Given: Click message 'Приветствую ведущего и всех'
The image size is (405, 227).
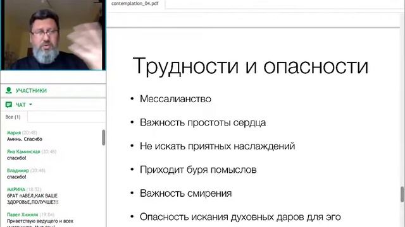Looking at the screenshot, I should [x=40, y=221].
